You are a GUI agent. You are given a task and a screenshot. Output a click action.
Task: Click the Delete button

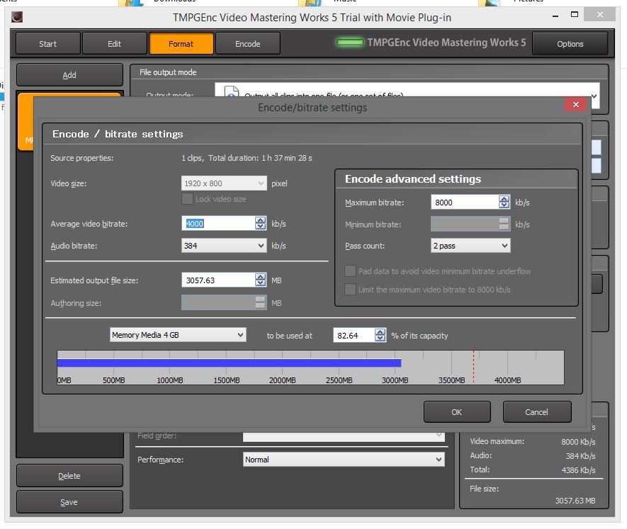click(69, 476)
